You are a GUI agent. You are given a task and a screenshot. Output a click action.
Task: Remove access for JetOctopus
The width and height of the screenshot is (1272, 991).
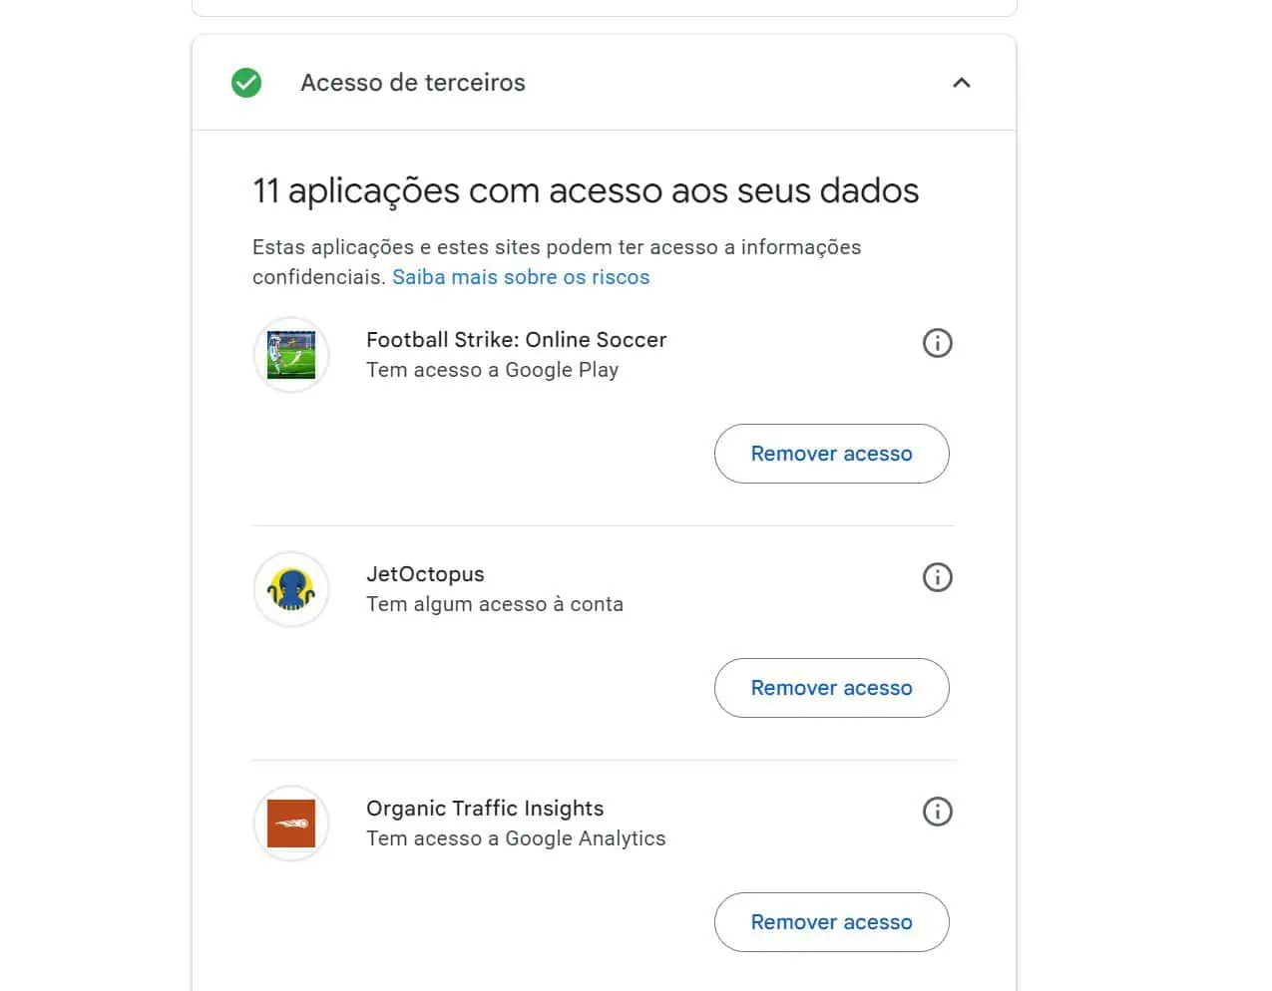click(831, 688)
